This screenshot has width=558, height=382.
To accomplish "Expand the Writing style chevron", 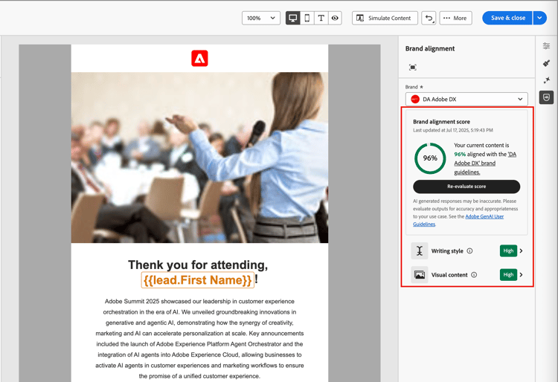I will click(x=522, y=251).
